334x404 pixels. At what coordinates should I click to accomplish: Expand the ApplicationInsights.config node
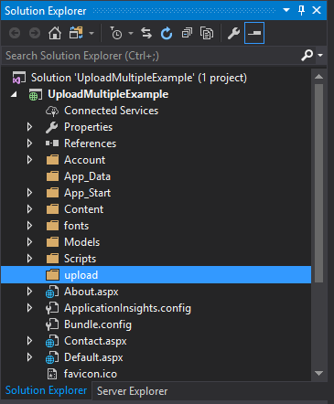point(29,308)
